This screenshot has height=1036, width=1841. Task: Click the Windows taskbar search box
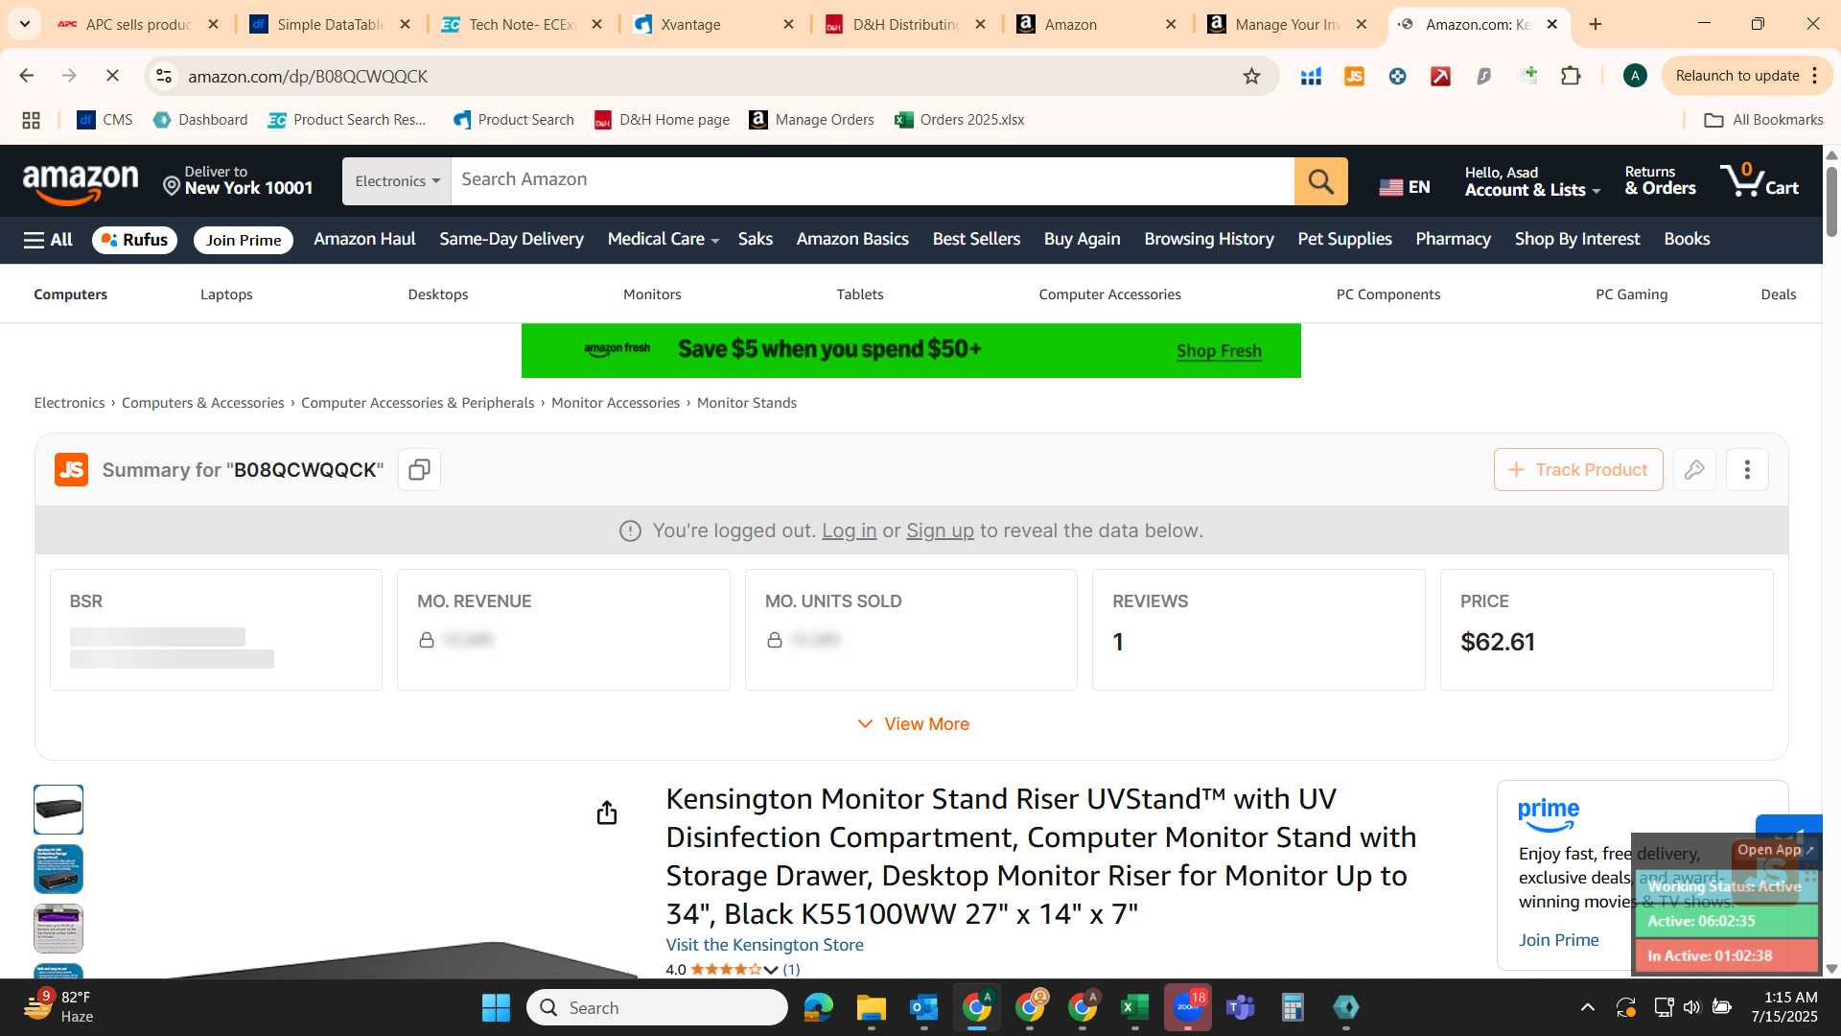pos(657,1007)
